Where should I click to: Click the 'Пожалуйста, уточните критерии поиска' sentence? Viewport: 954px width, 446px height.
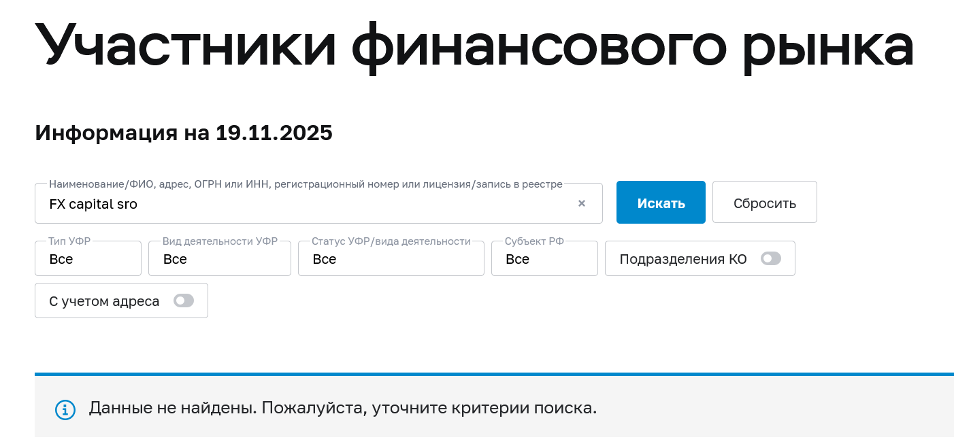(x=429, y=409)
